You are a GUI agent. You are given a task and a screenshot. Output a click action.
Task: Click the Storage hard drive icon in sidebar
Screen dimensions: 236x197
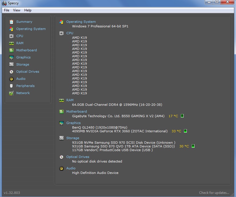pyautogui.click(x=11, y=64)
